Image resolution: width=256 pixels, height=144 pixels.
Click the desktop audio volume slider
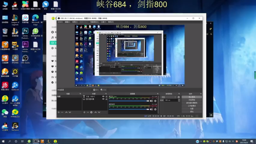[x=129, y=109]
